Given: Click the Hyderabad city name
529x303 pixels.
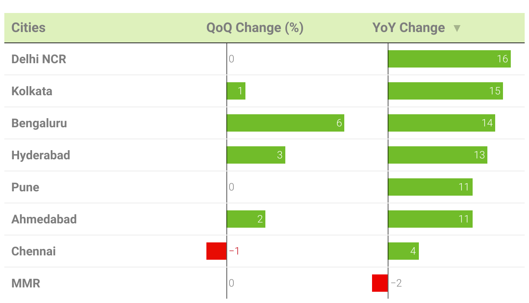Looking at the screenshot, I should point(41,155).
